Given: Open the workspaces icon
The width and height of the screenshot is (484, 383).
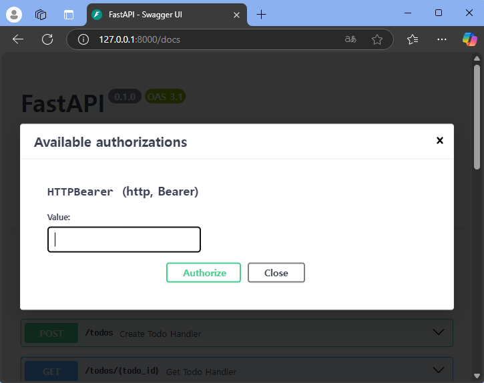Looking at the screenshot, I should tap(41, 15).
